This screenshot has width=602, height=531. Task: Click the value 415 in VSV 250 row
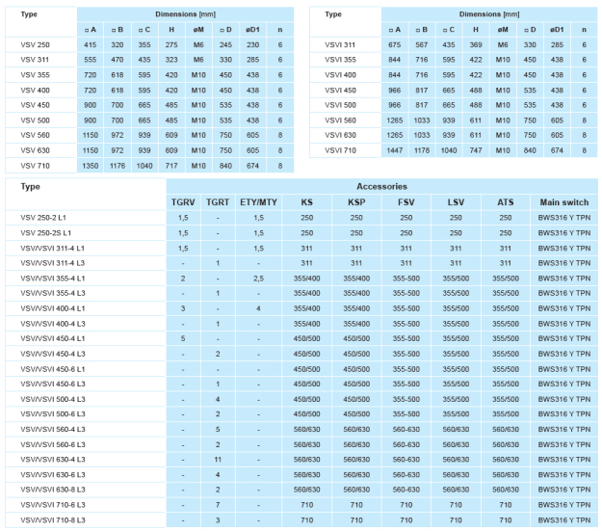tap(91, 45)
